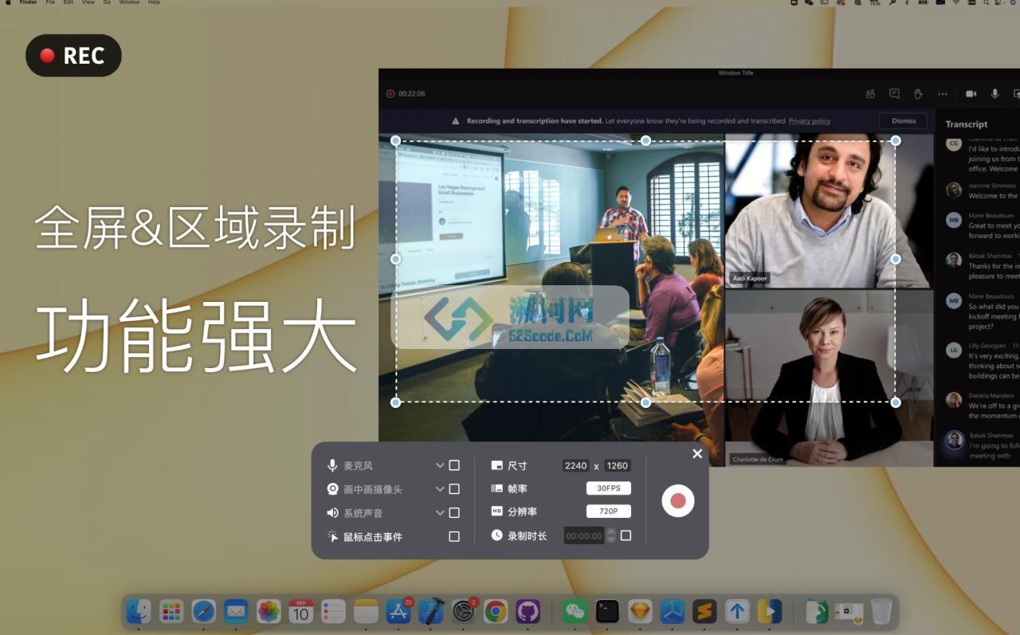Expand the camera (画中画摄像头) dropdown arrow

[x=440, y=489]
